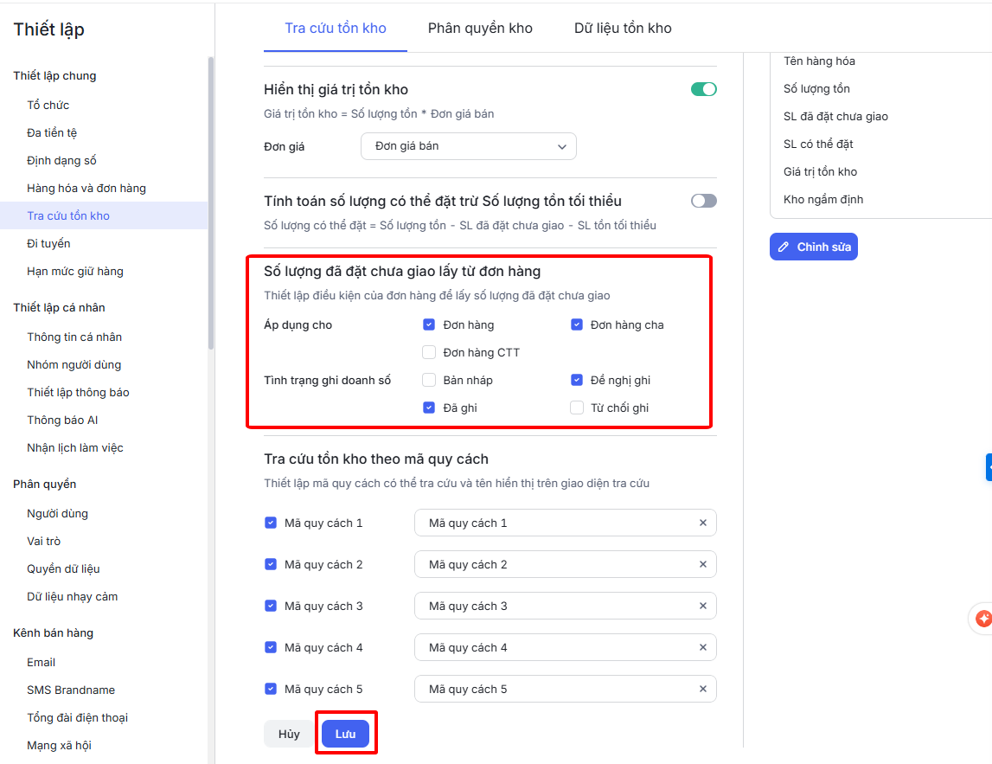Click Kho ngầm định in field list
This screenshot has height=764, width=992.
[x=823, y=199]
